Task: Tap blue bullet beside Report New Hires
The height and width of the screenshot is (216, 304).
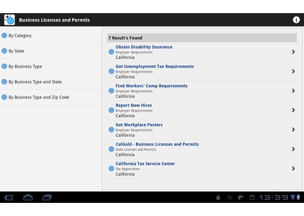Action: coord(111,110)
